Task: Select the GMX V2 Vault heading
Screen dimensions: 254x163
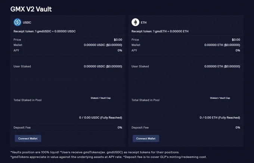Action: pos(31,9)
